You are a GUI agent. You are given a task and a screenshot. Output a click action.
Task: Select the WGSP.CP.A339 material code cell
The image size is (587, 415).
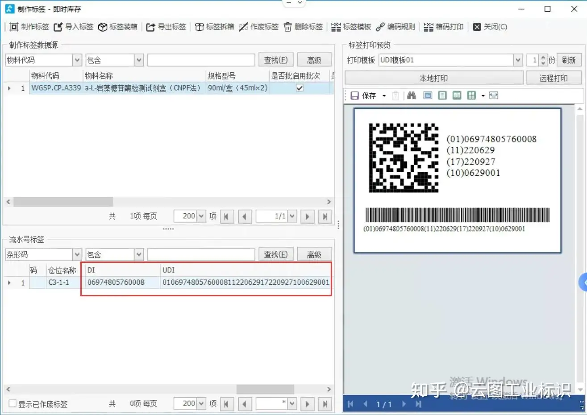(x=56, y=88)
